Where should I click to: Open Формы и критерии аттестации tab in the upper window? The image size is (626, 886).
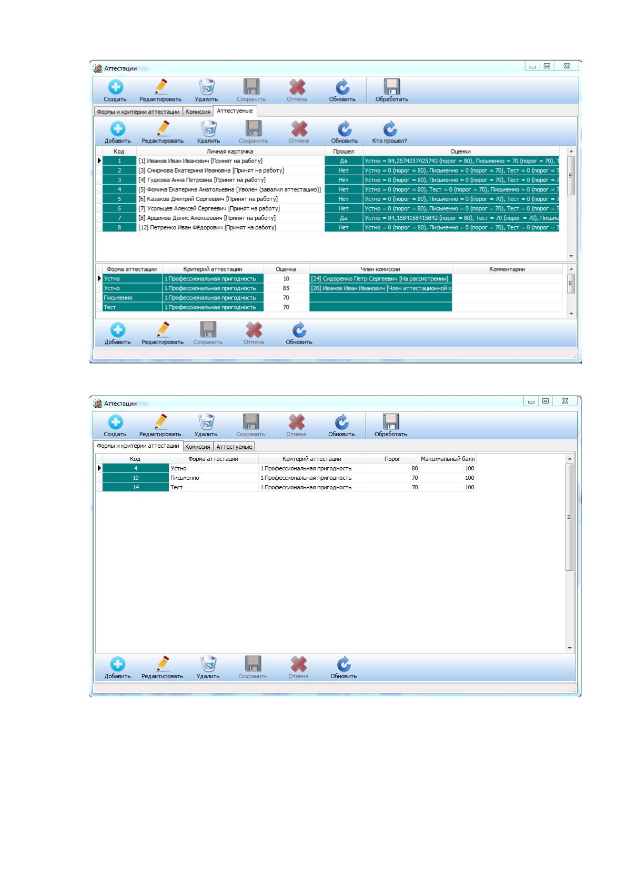pos(138,112)
